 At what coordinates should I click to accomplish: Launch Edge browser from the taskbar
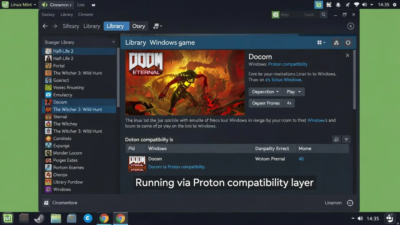pos(88,218)
